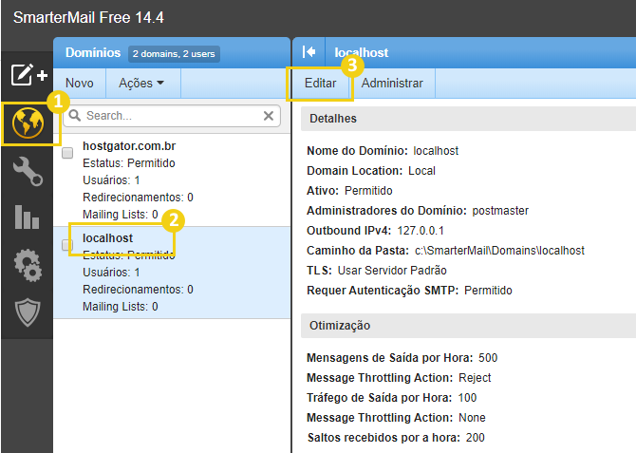The height and width of the screenshot is (453, 636).
Task: Click the Administrar button
Action: coord(392,83)
